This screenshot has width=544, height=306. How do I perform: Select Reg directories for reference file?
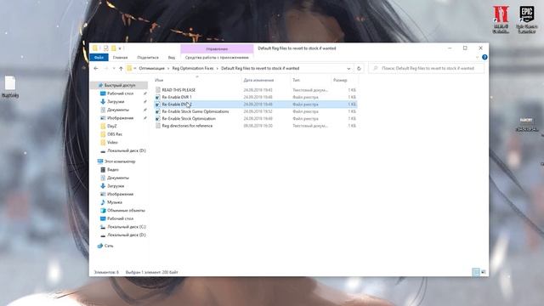tap(187, 126)
